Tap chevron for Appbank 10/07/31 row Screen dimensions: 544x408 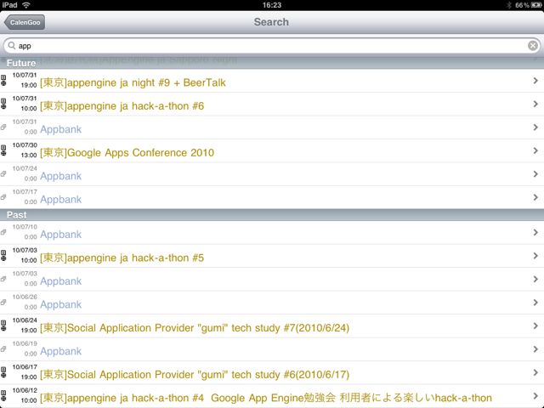point(535,127)
